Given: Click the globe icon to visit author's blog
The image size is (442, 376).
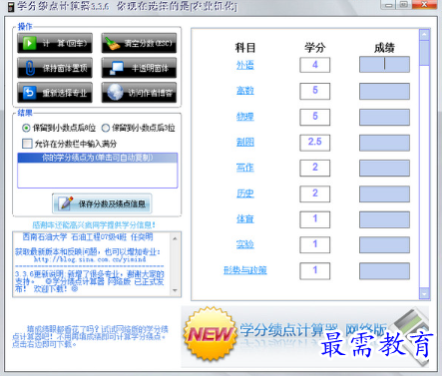Looking at the screenshot, I should point(115,92).
